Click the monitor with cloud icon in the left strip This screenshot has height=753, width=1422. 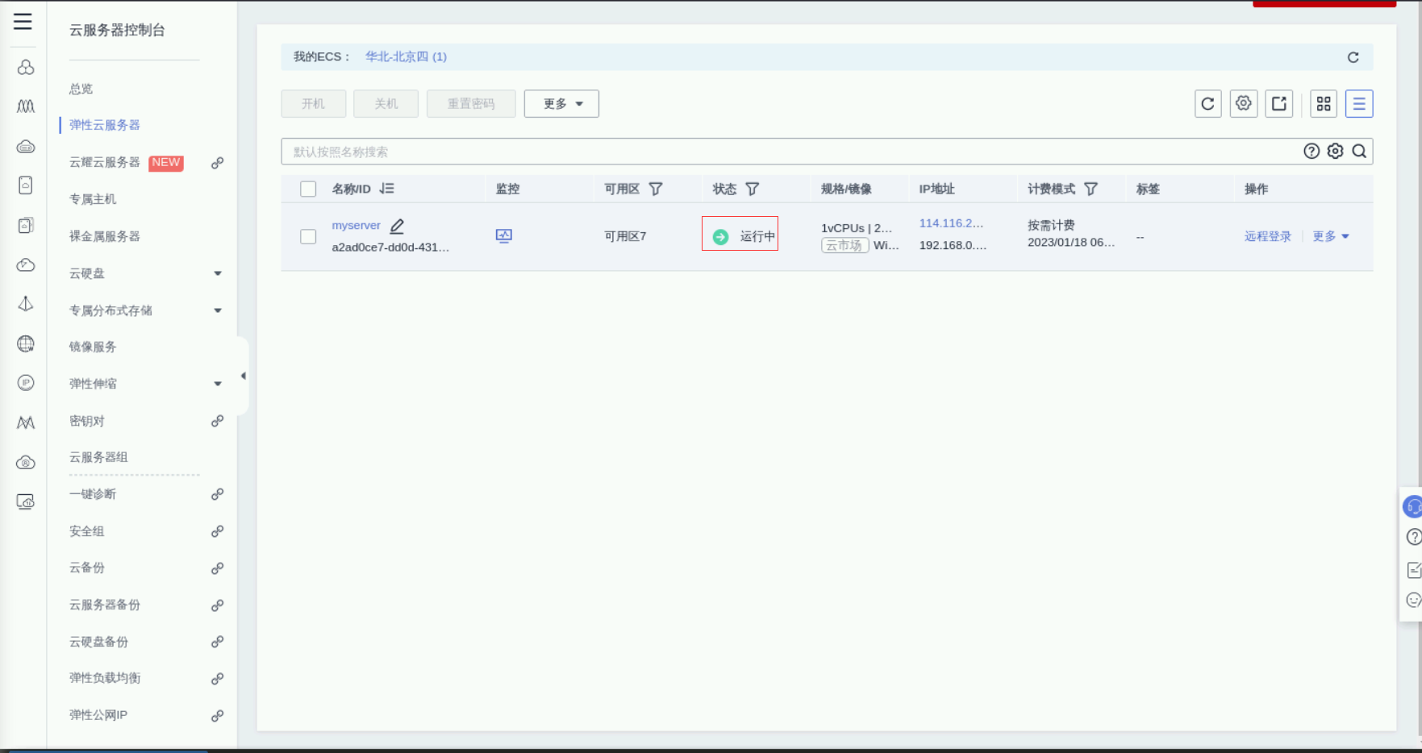[x=26, y=501]
